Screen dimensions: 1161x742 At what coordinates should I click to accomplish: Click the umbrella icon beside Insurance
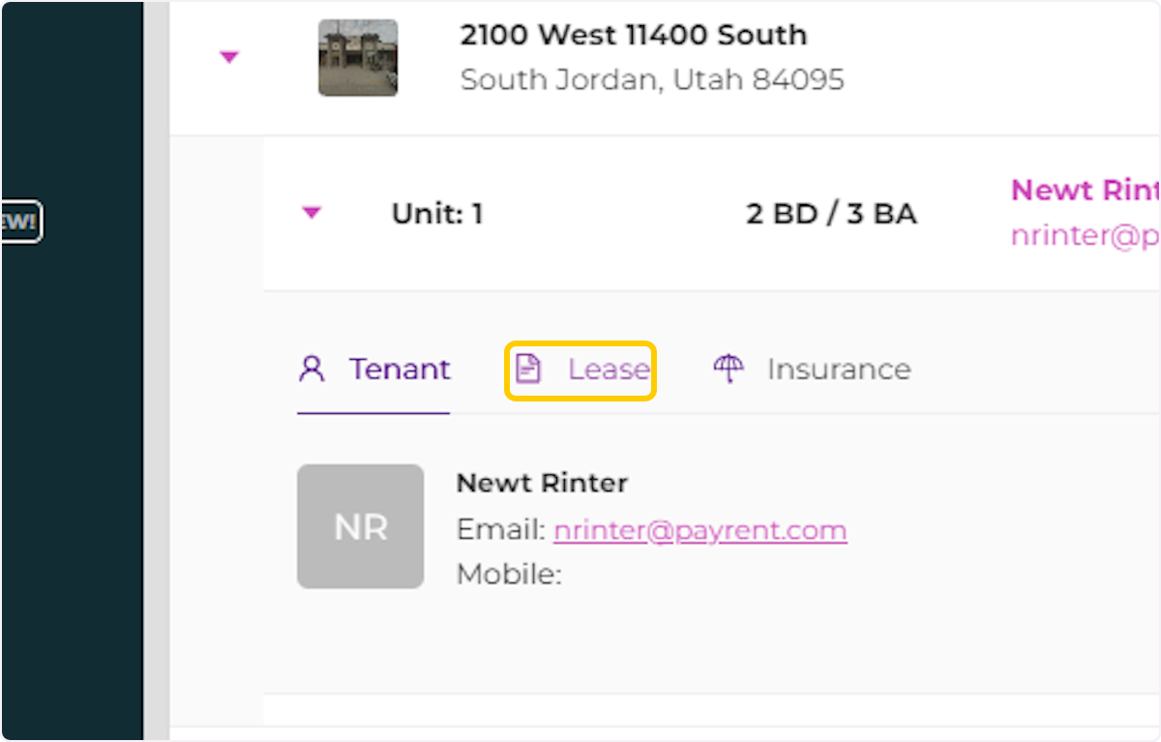tap(729, 369)
